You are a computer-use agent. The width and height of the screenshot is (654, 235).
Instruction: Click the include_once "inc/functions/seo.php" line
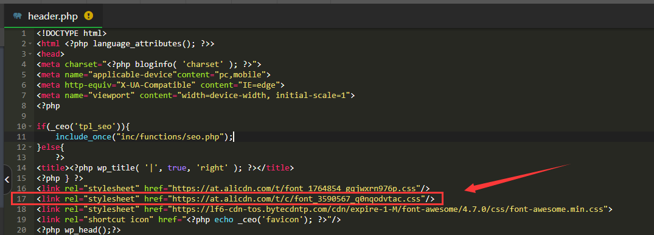pos(144,137)
